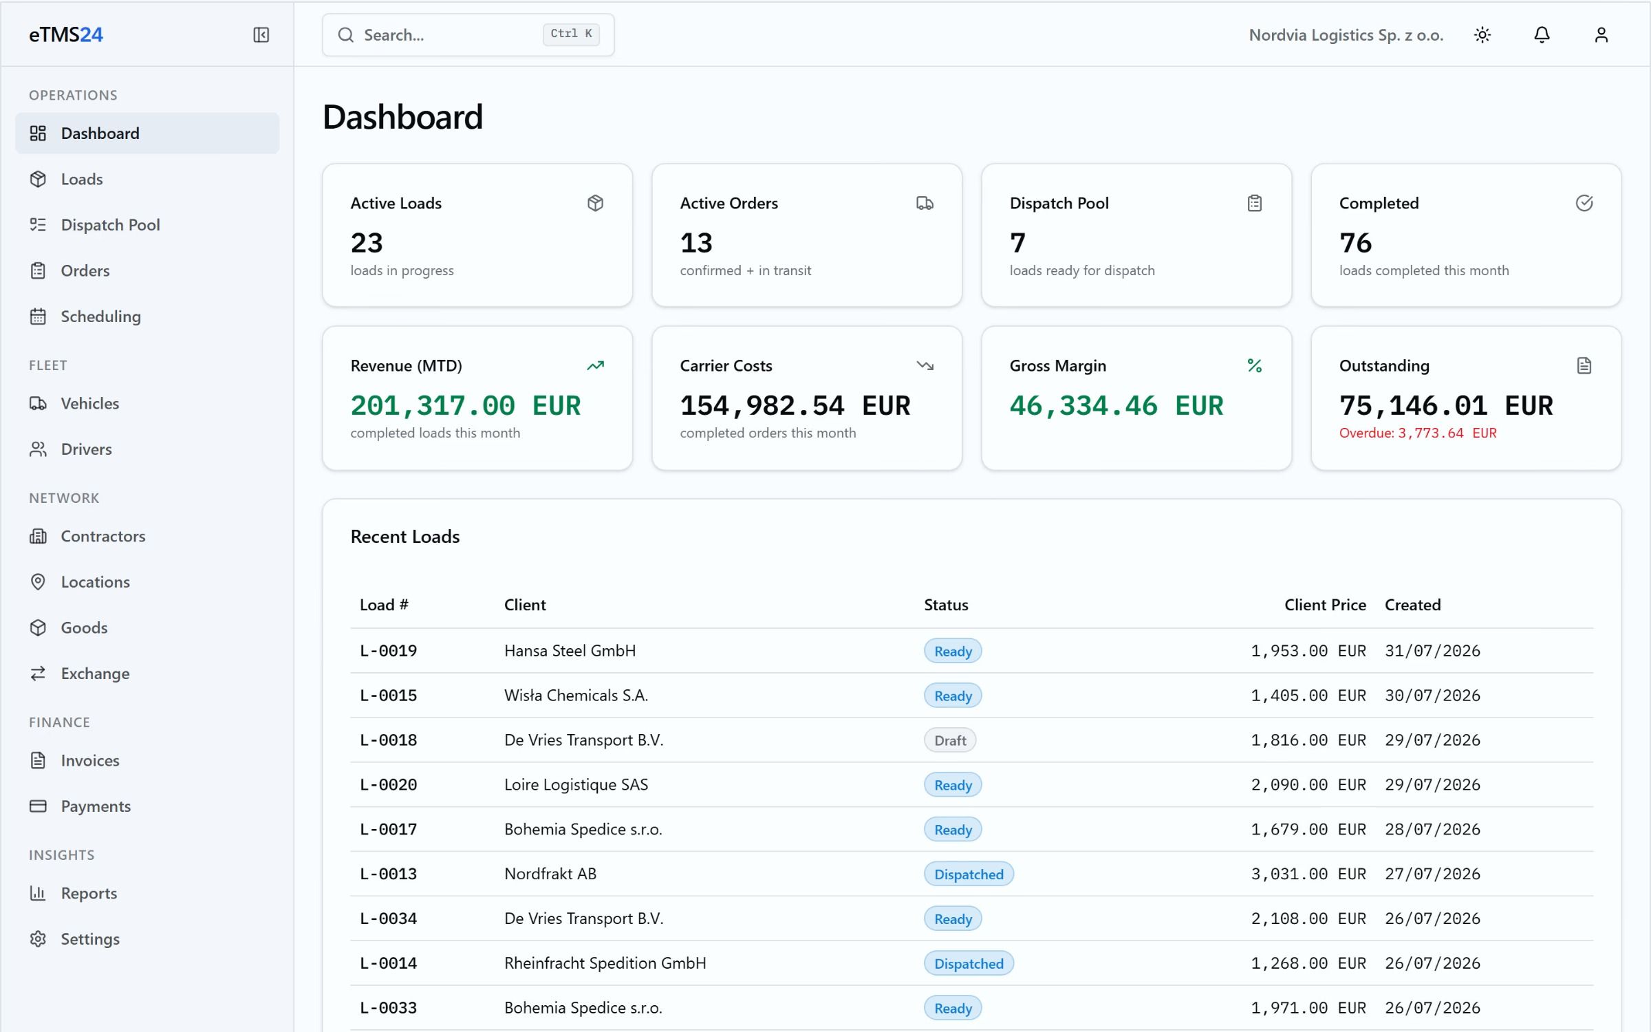
Task: Click the Dispatch Pool clipboard icon
Action: pos(1254,203)
